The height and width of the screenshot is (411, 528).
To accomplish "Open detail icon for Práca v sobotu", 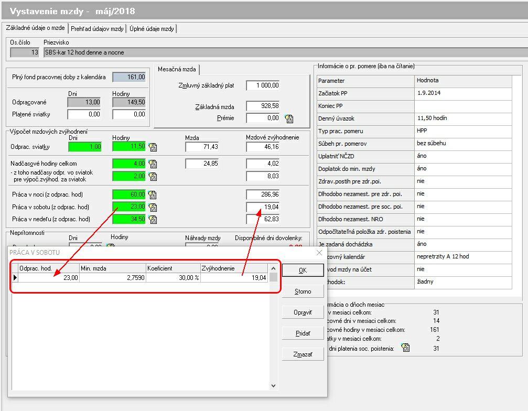I will pos(153,207).
